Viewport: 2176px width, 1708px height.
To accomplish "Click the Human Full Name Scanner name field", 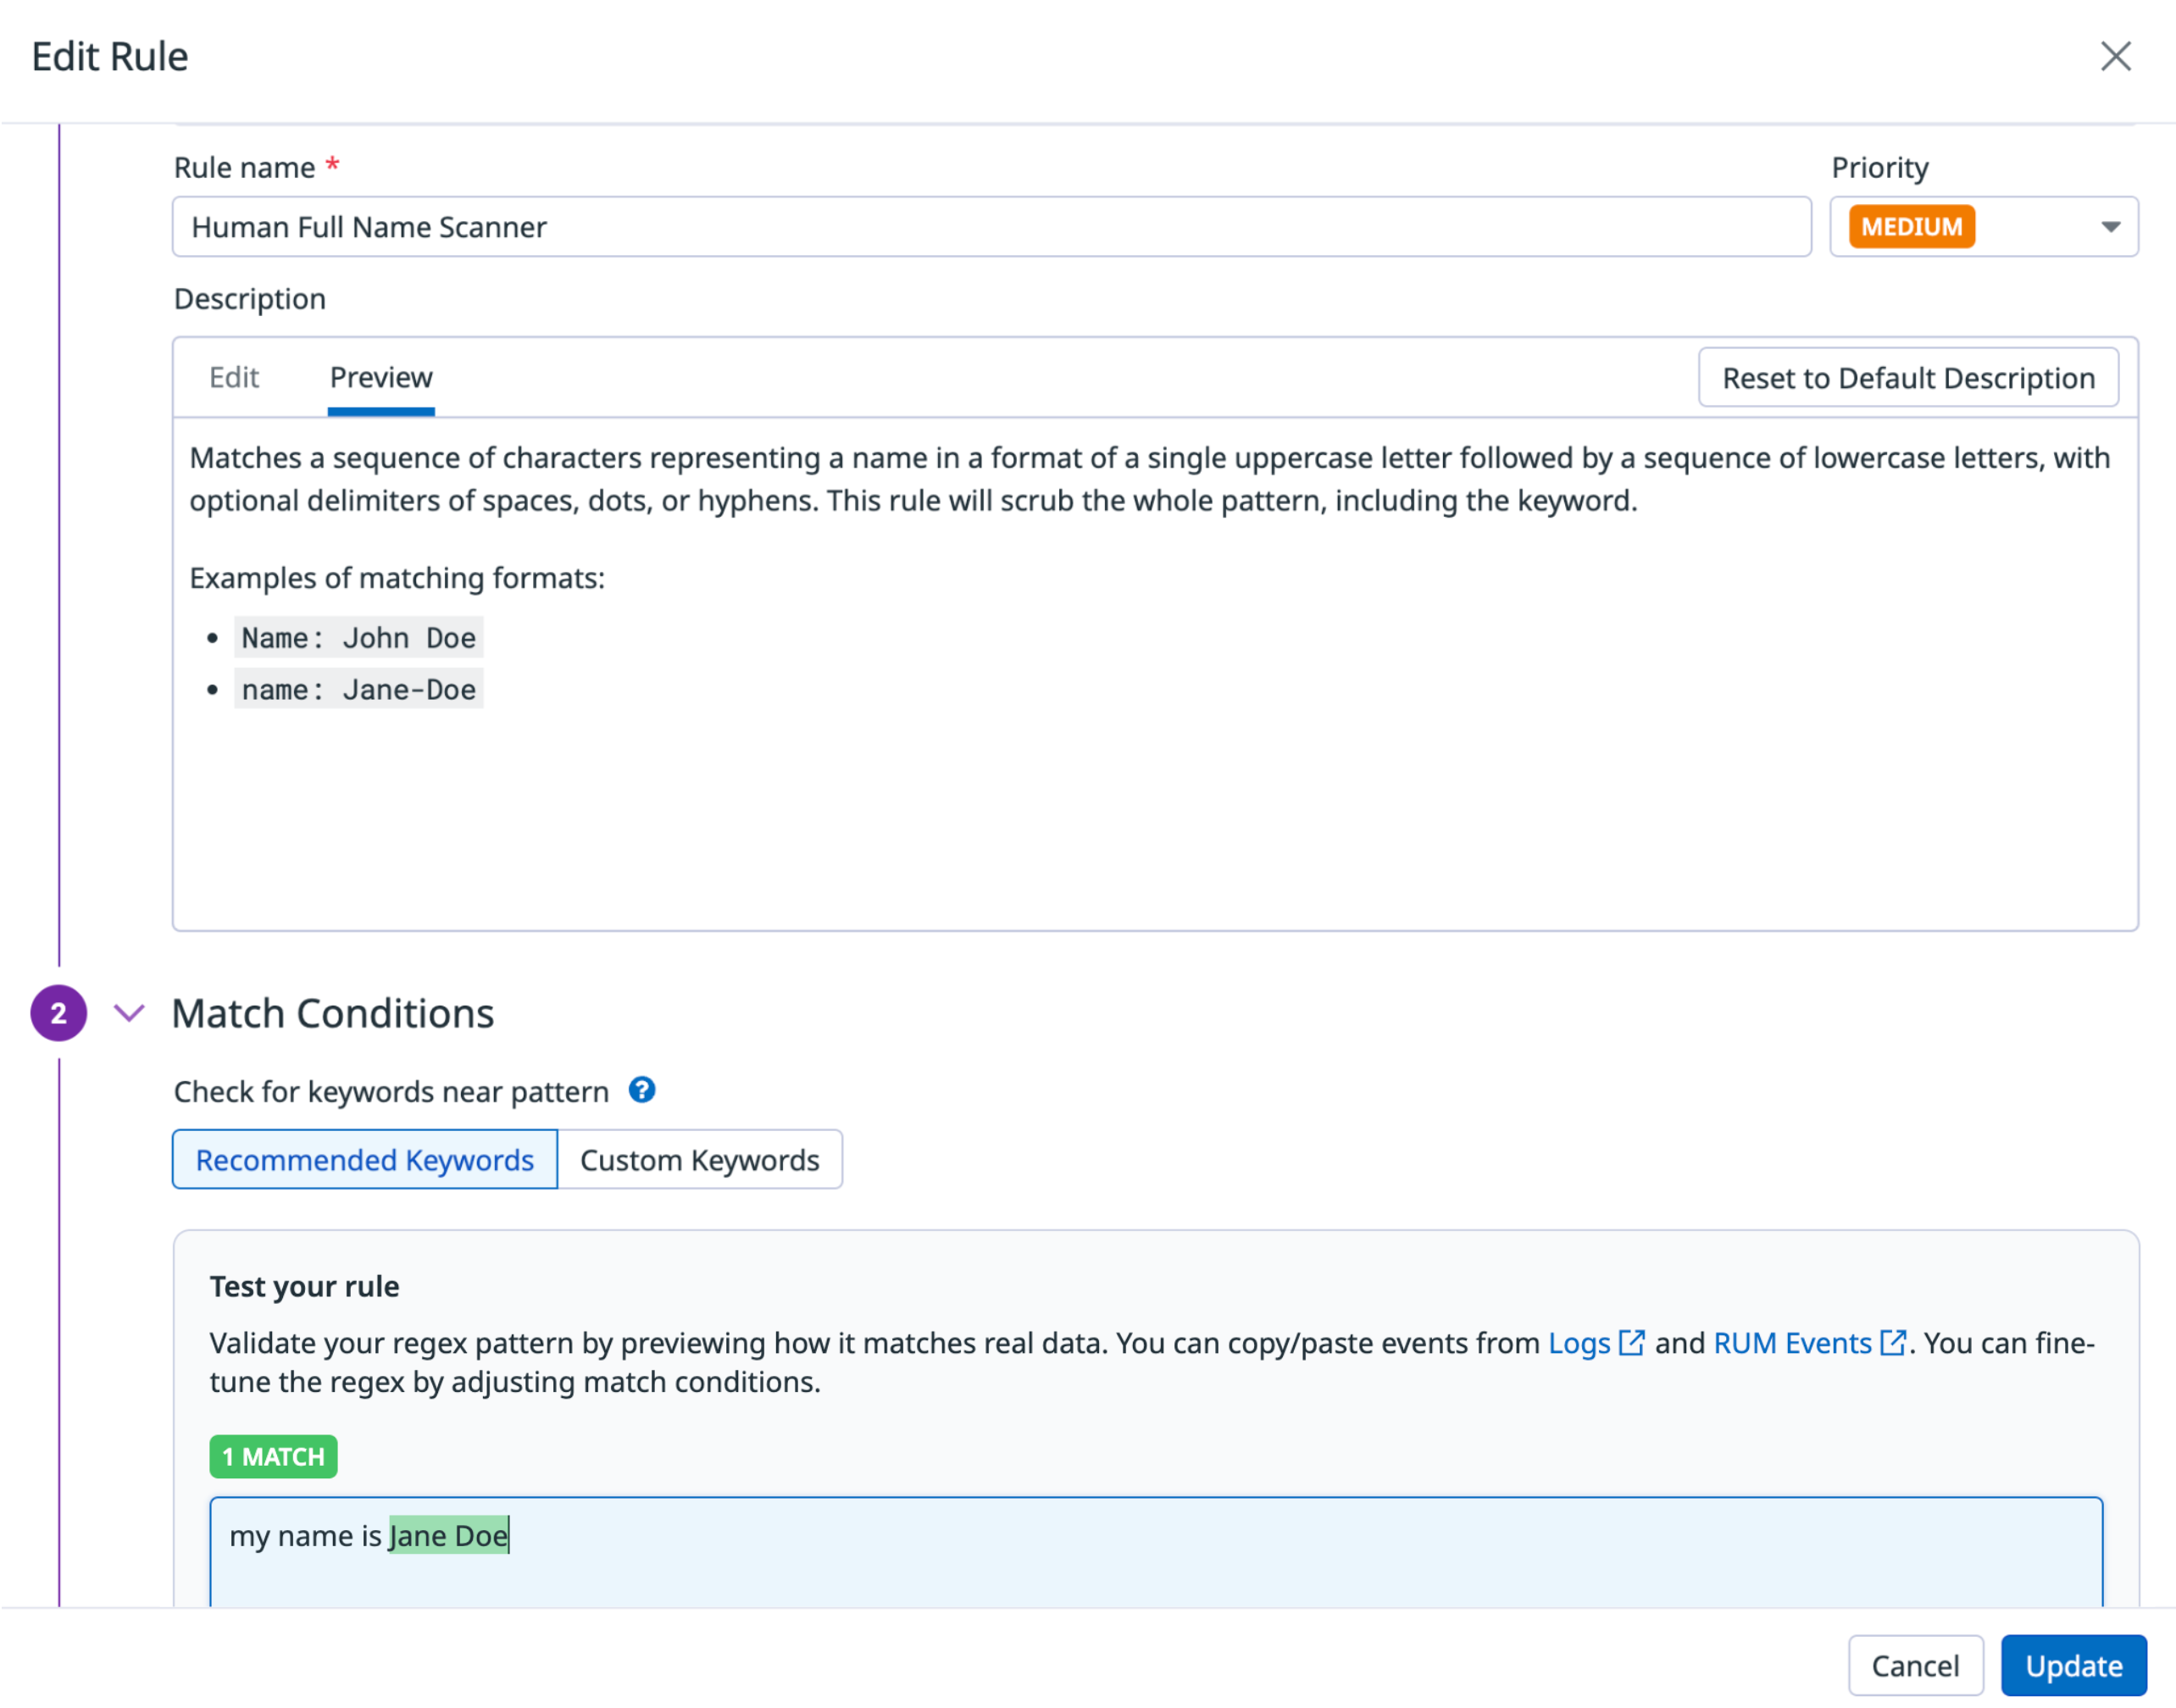I will click(x=990, y=227).
